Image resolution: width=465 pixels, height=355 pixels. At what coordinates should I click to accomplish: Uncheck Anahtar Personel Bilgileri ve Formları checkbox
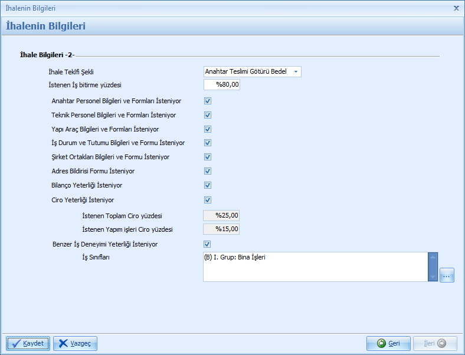pos(208,101)
